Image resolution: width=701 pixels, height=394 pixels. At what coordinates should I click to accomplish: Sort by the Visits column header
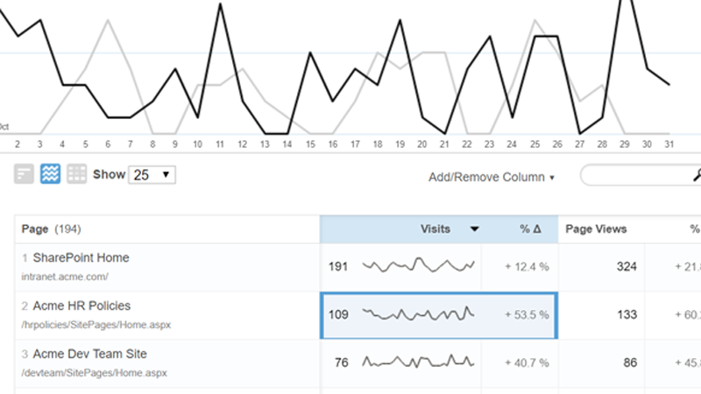point(435,229)
